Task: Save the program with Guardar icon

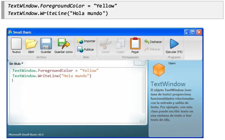Action: 46,44
